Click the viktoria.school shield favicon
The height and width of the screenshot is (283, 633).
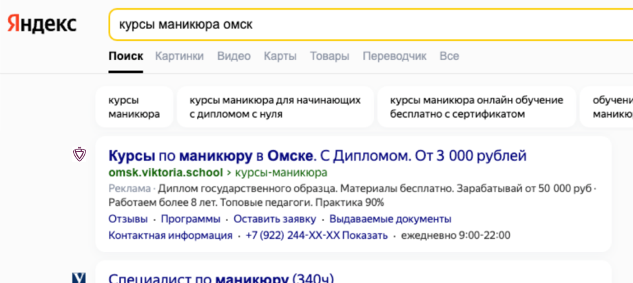pyautogui.click(x=79, y=155)
